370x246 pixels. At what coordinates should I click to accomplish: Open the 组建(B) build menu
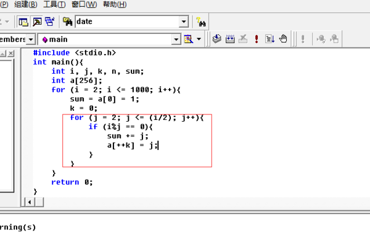25,5
